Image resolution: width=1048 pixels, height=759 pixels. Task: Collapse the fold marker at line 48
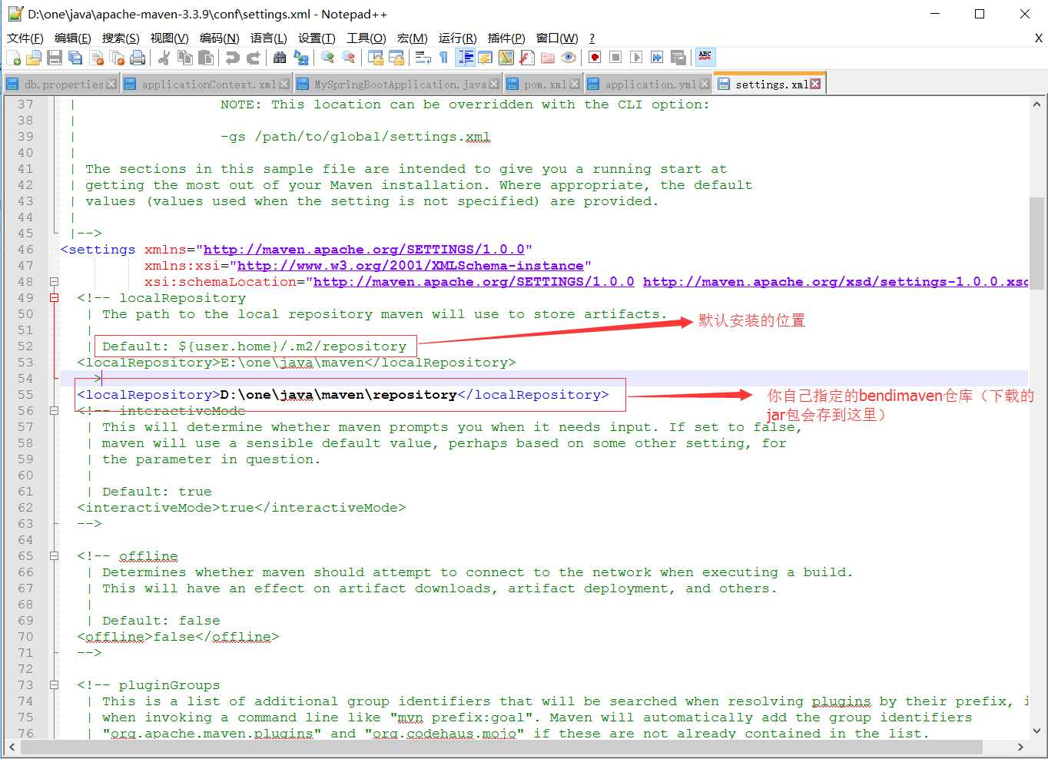click(54, 282)
